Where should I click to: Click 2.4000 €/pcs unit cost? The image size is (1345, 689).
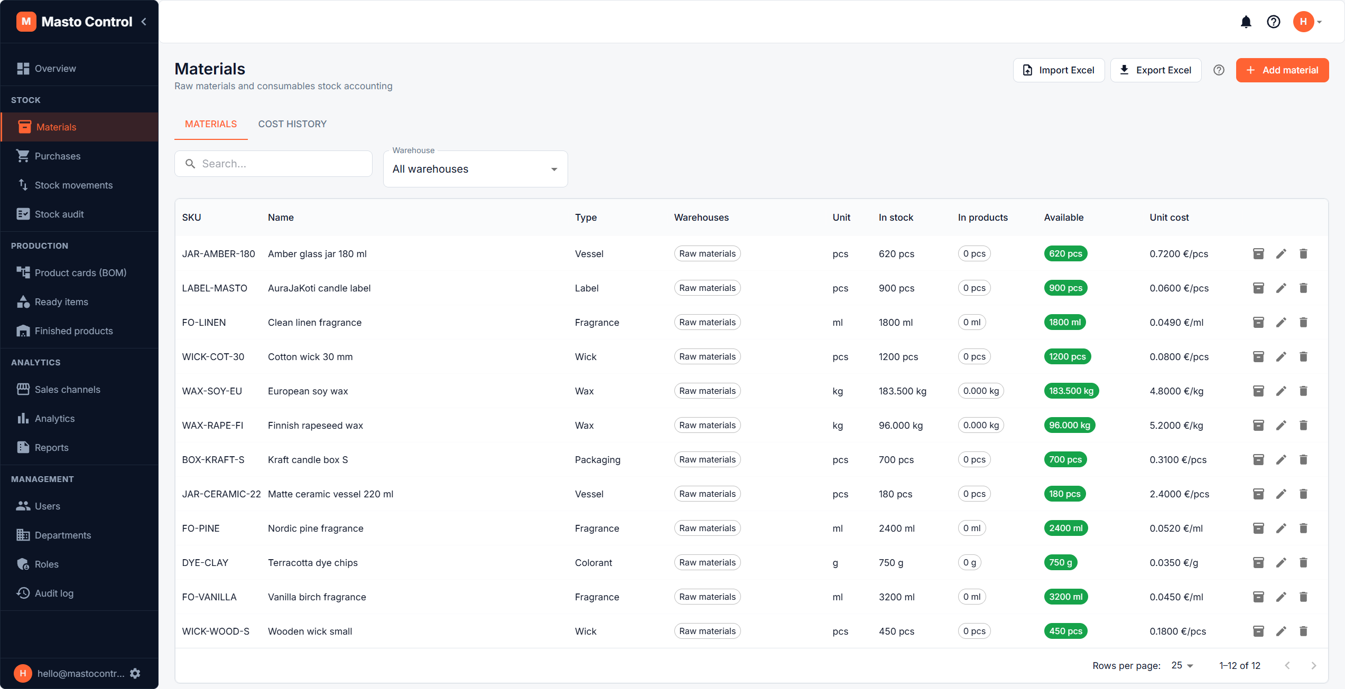[1179, 494]
